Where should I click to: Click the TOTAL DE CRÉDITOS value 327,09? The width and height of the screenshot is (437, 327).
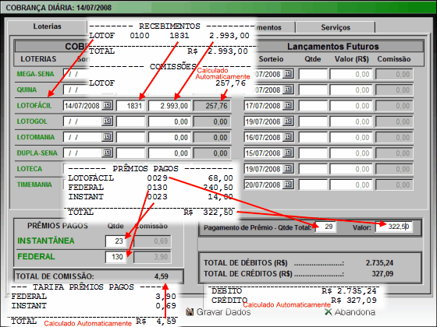(x=382, y=274)
